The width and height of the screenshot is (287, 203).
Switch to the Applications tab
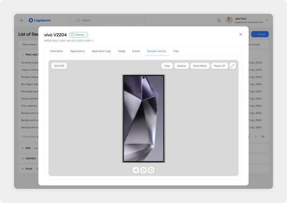click(x=77, y=51)
